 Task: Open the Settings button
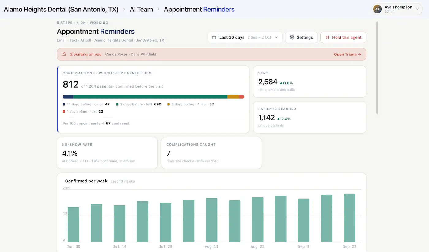[301, 37]
